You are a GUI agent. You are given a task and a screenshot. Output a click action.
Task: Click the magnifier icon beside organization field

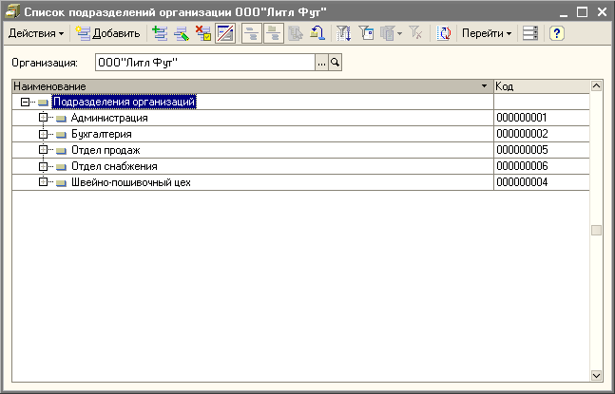coord(335,63)
